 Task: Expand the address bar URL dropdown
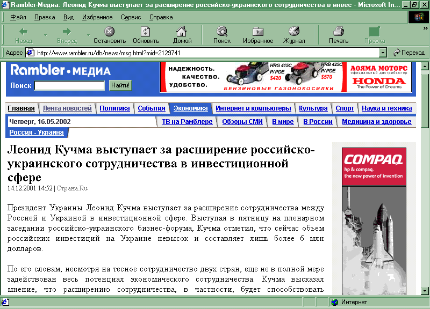click(383, 53)
